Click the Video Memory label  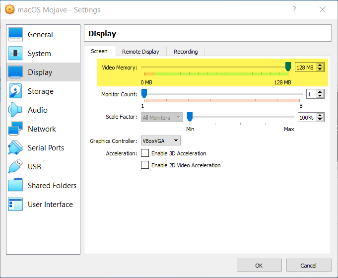pyautogui.click(x=120, y=68)
